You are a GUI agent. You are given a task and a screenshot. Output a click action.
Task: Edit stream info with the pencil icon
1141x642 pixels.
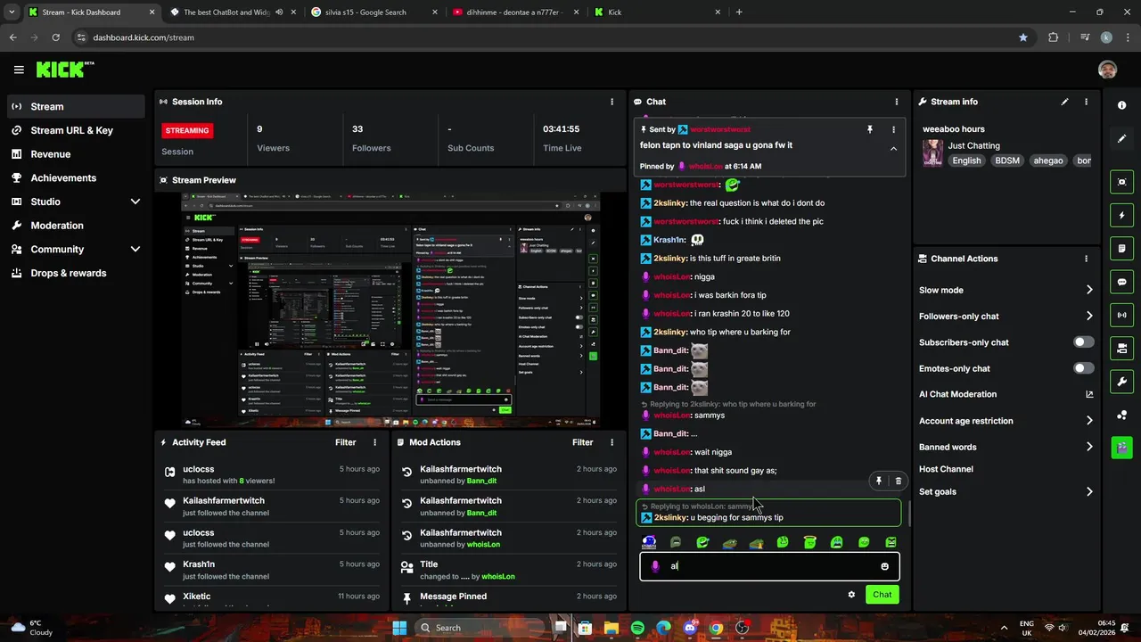1064,102
